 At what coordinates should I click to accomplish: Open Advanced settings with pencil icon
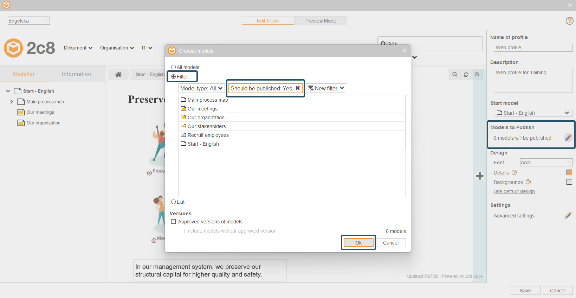coord(568,216)
